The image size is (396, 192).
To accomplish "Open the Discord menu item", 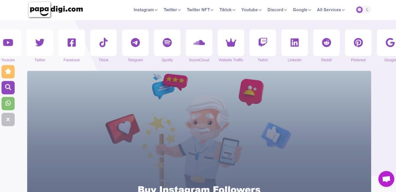I will [277, 10].
